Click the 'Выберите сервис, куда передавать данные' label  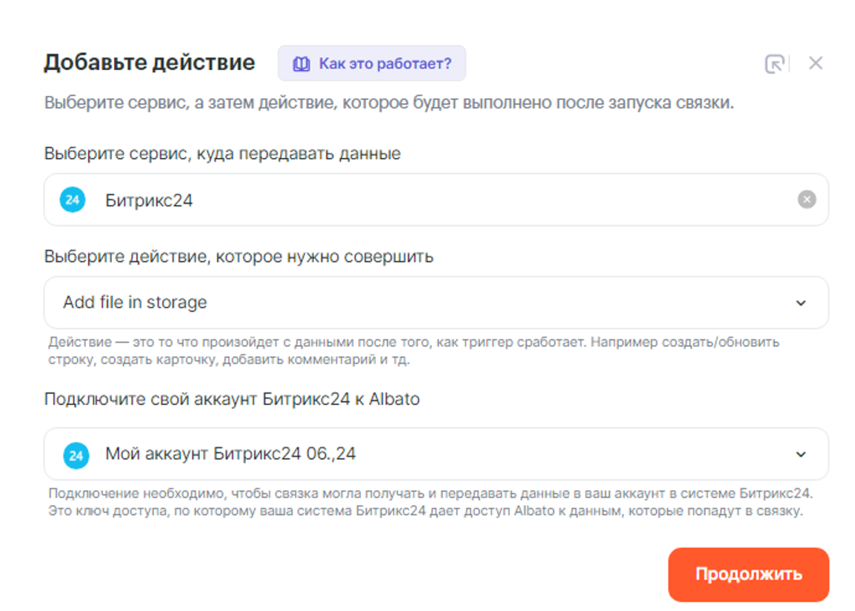223,153
